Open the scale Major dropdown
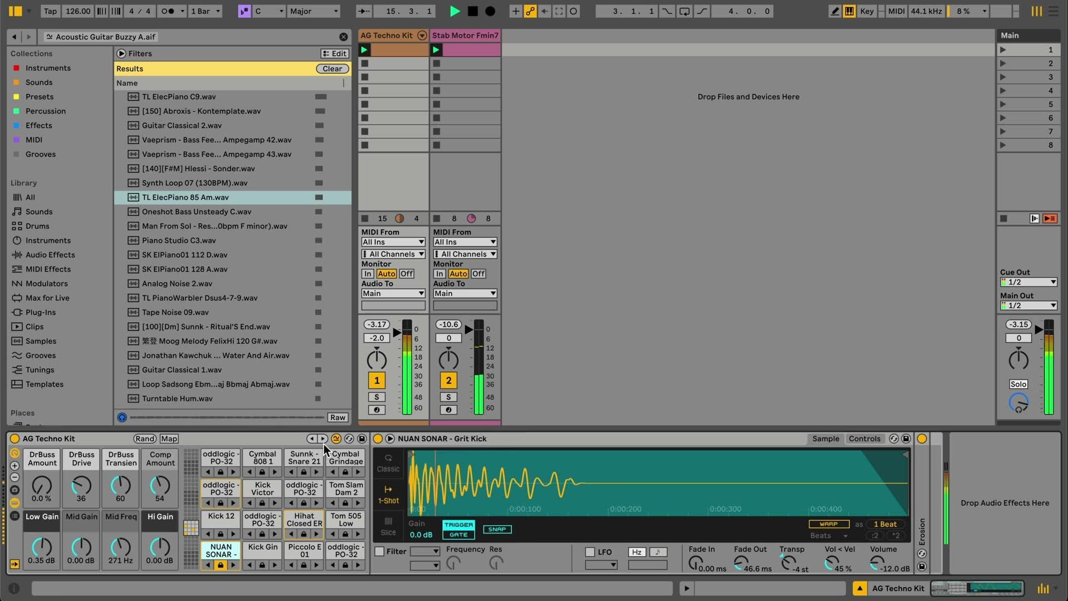 (314, 11)
